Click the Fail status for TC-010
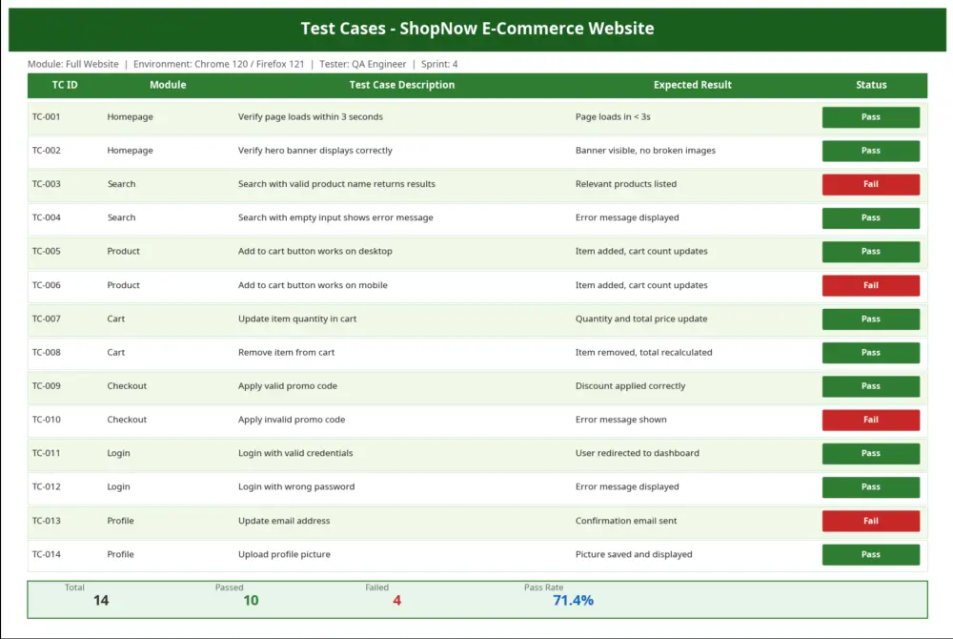 point(870,420)
